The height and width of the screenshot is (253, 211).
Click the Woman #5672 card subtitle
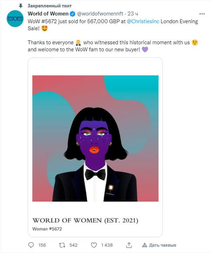(47, 229)
